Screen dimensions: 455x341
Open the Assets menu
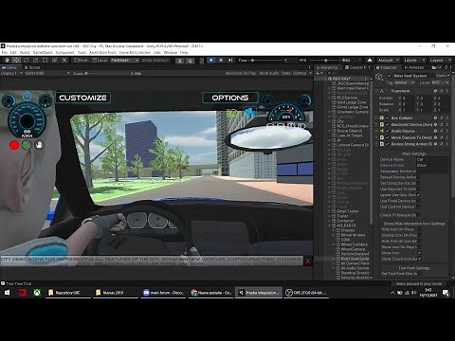pyautogui.click(x=25, y=52)
